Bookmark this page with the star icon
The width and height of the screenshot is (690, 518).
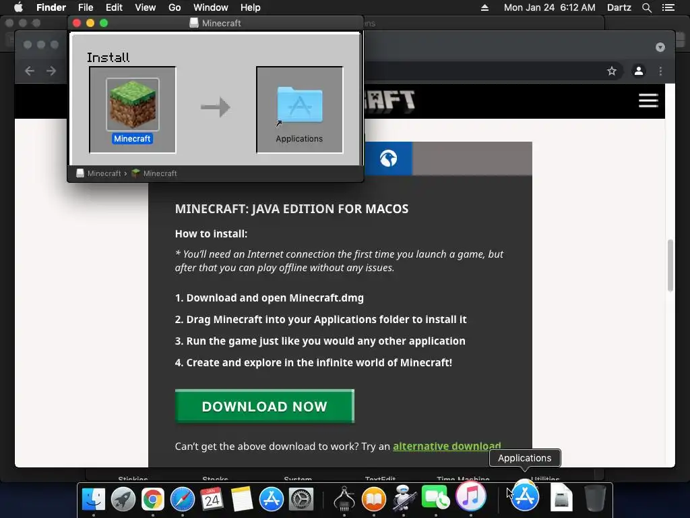(612, 71)
